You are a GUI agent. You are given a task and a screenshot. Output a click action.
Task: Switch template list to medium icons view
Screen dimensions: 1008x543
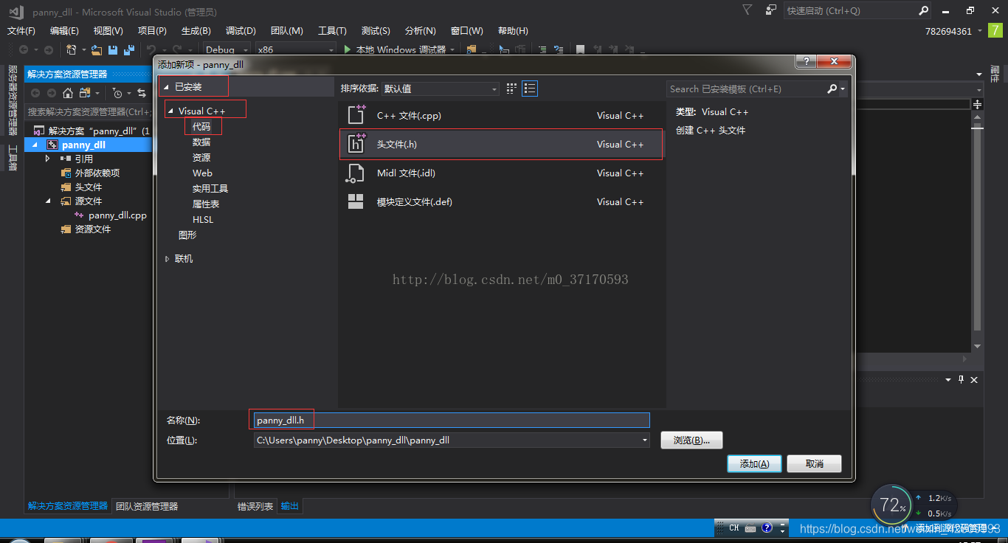point(530,89)
